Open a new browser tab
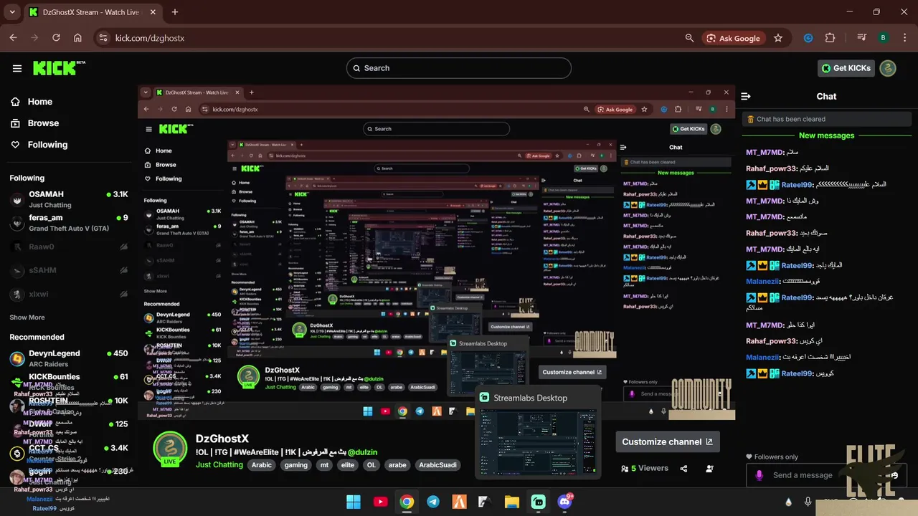Viewport: 918px width, 516px height. click(175, 12)
